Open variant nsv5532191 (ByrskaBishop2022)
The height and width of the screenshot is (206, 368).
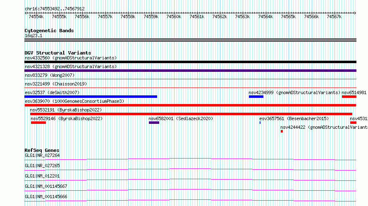click(66, 110)
